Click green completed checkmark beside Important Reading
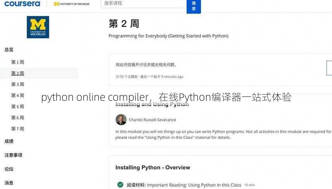The image size is (332, 189). coord(120,185)
